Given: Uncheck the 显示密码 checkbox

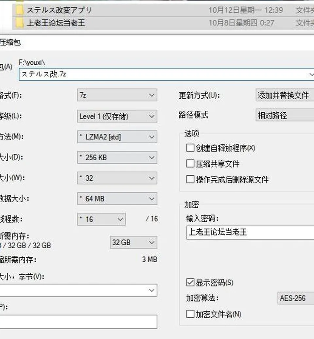Looking at the screenshot, I should tap(190, 282).
